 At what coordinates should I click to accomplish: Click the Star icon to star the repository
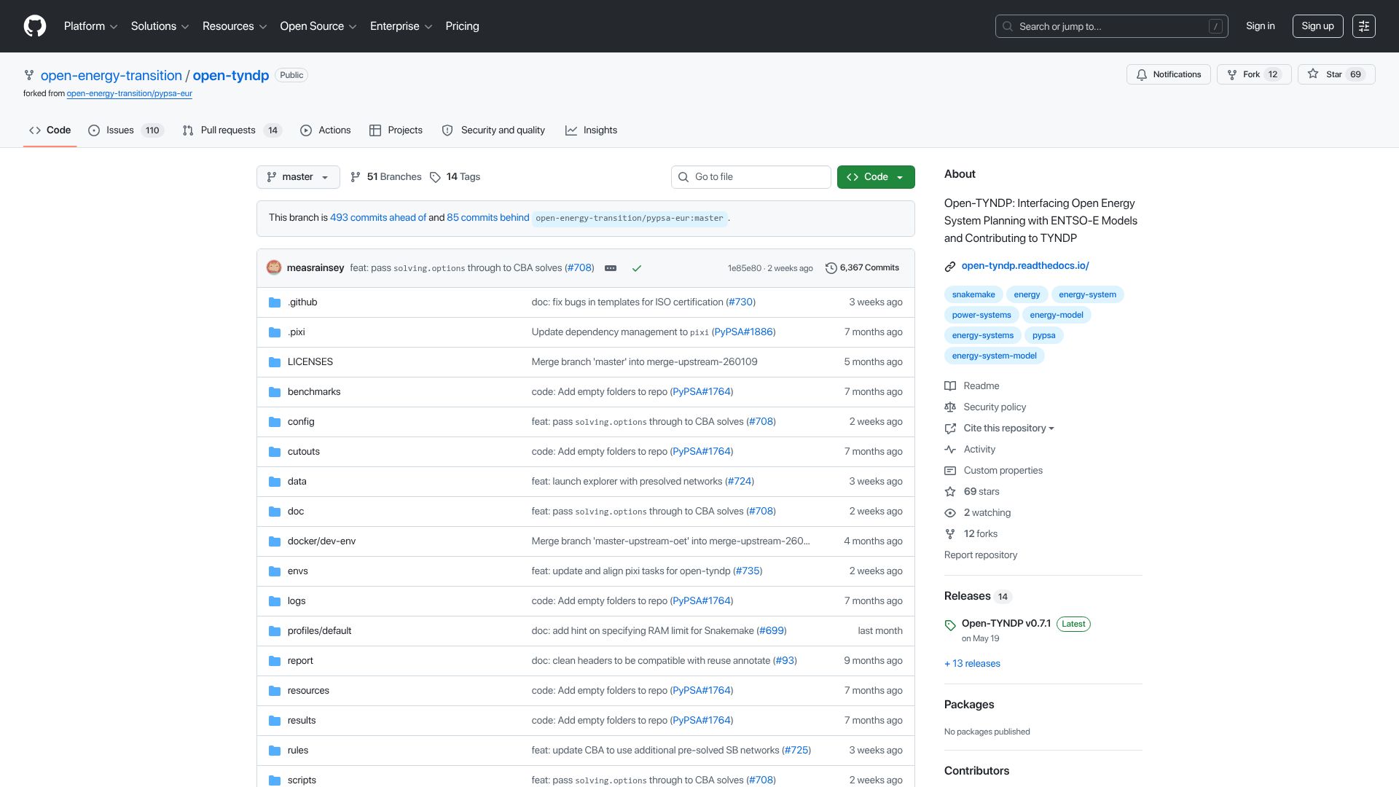pyautogui.click(x=1313, y=74)
